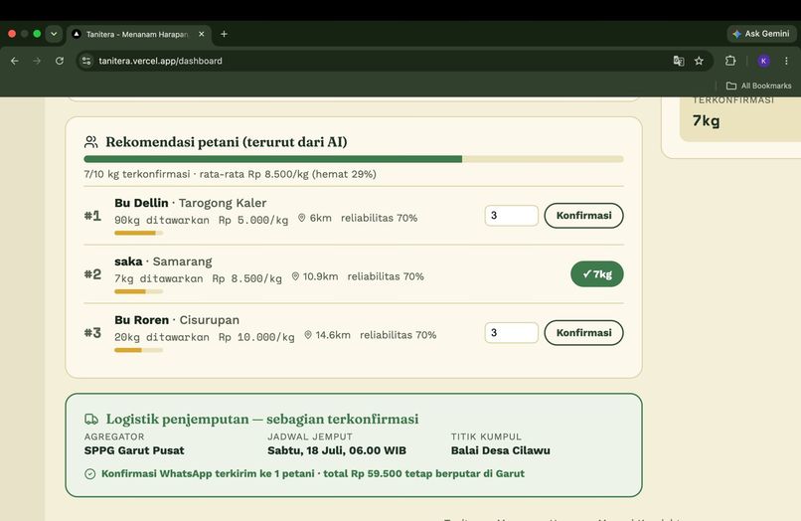Click Ask Gemini button
The image size is (801, 521).
coord(761,34)
